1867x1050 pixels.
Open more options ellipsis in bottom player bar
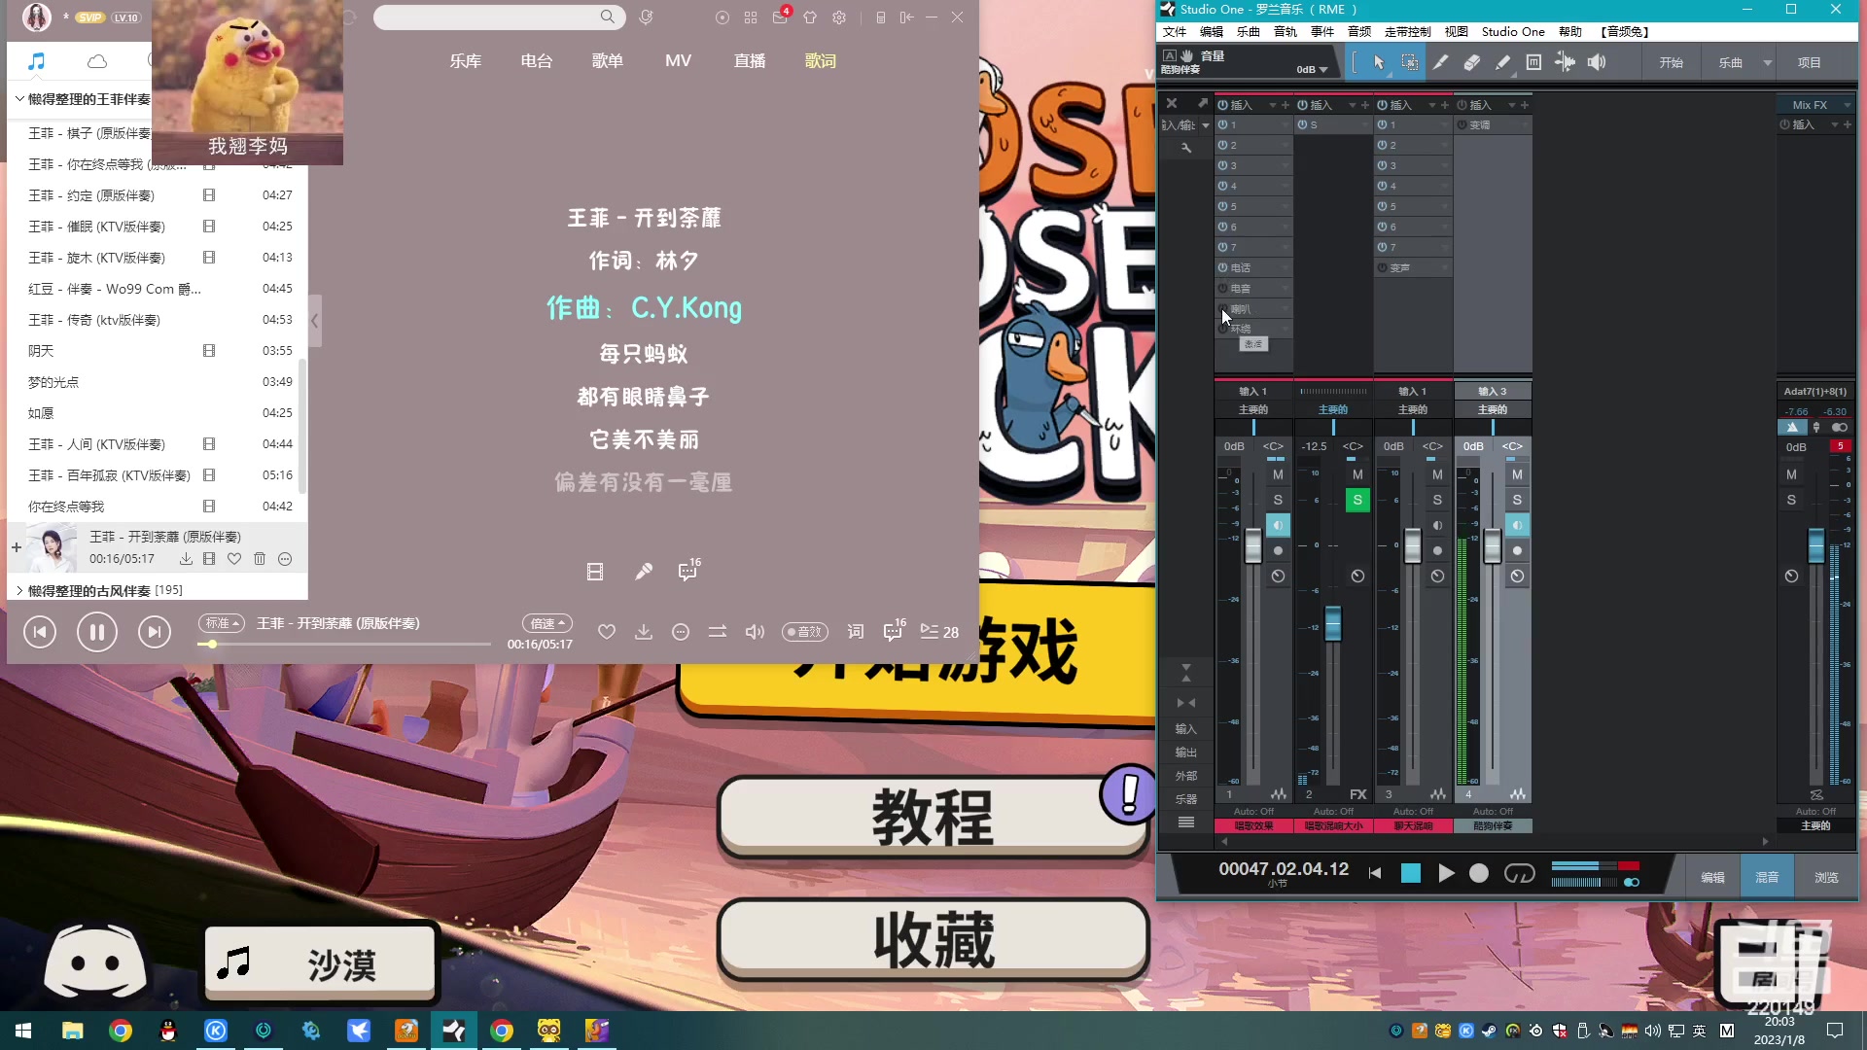(681, 632)
